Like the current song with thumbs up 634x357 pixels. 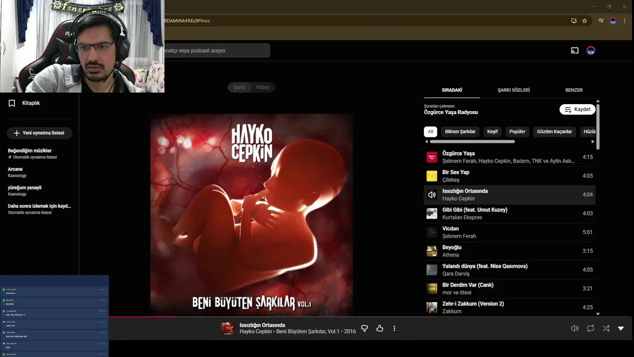point(379,328)
